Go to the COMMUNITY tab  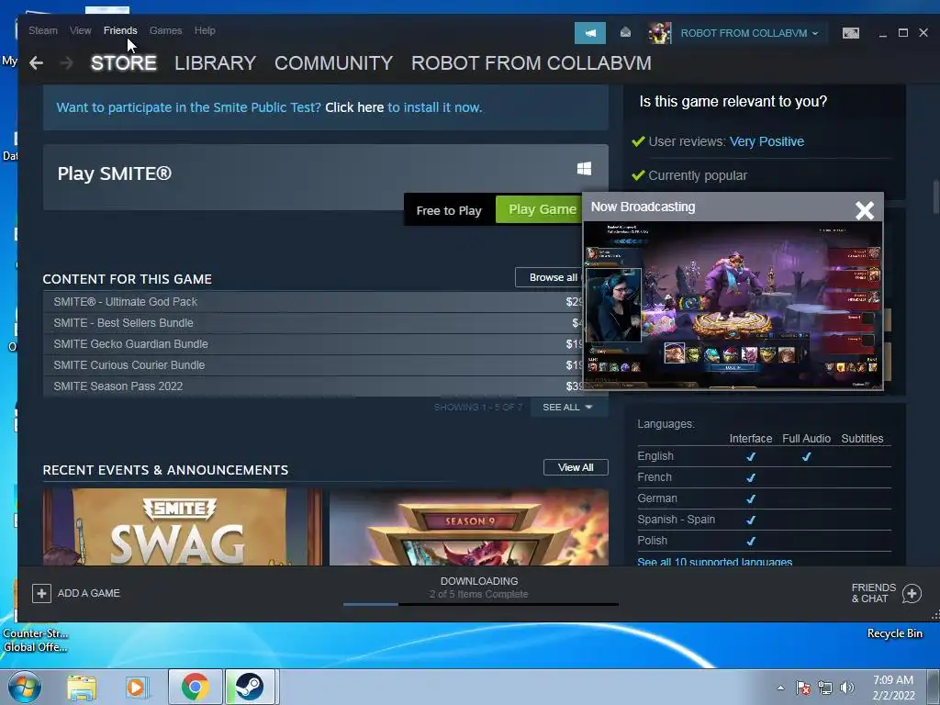(x=333, y=63)
